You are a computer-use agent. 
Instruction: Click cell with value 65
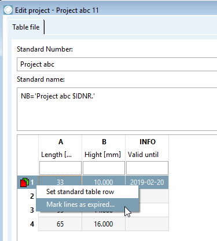(60, 224)
